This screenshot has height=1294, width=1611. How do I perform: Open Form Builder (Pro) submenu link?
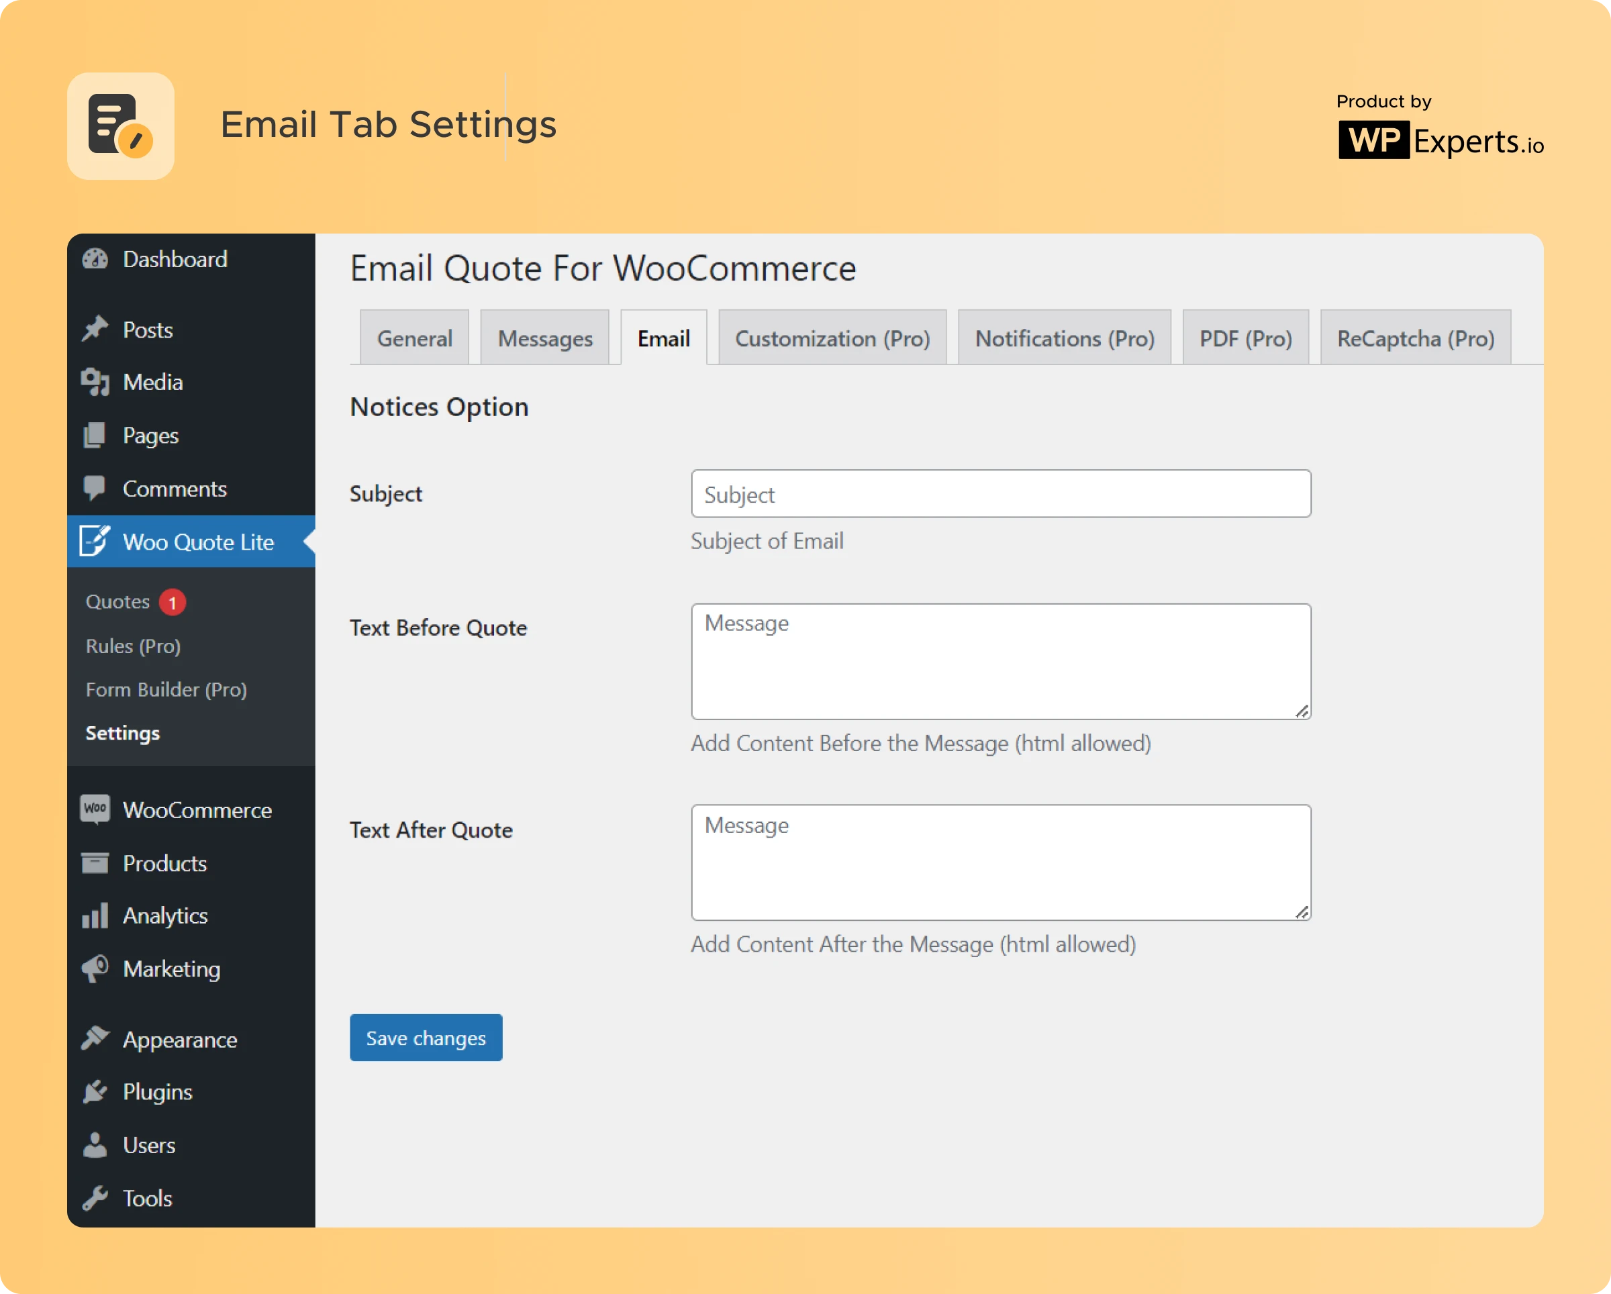(166, 689)
